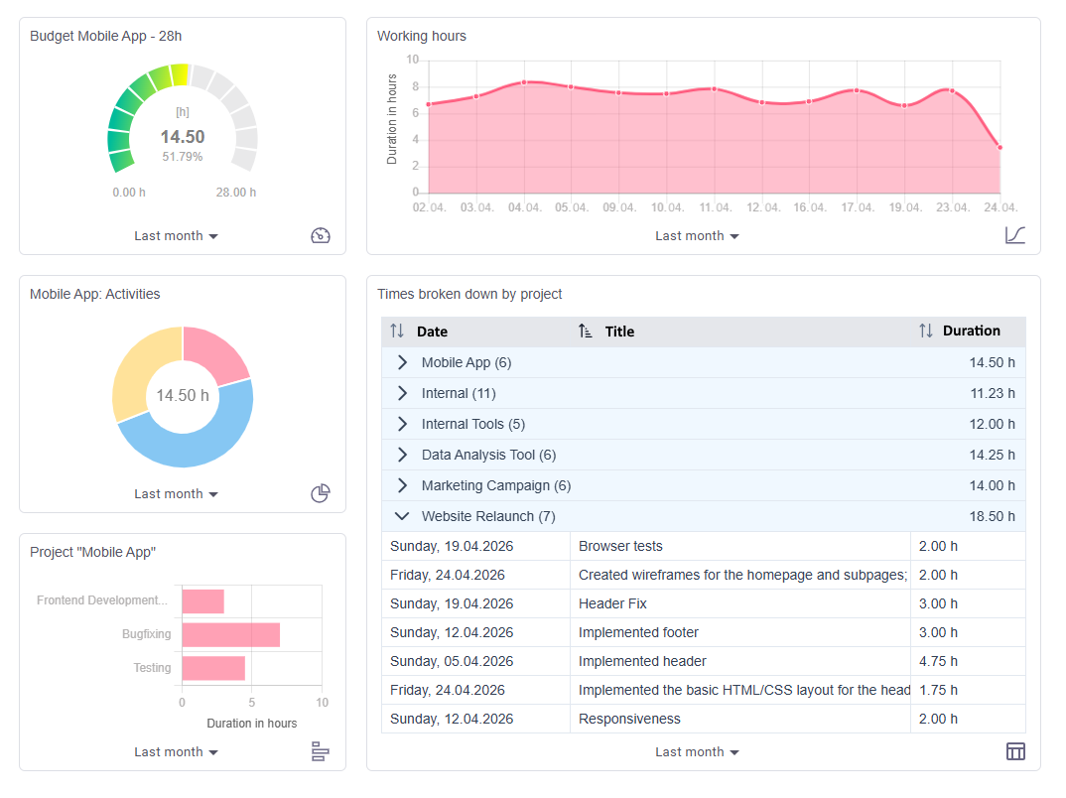
Task: Open Last month dropdown in Budget widget
Action: tap(176, 236)
